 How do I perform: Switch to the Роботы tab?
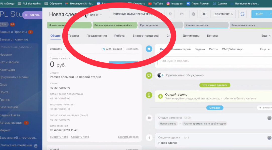tap(120, 35)
